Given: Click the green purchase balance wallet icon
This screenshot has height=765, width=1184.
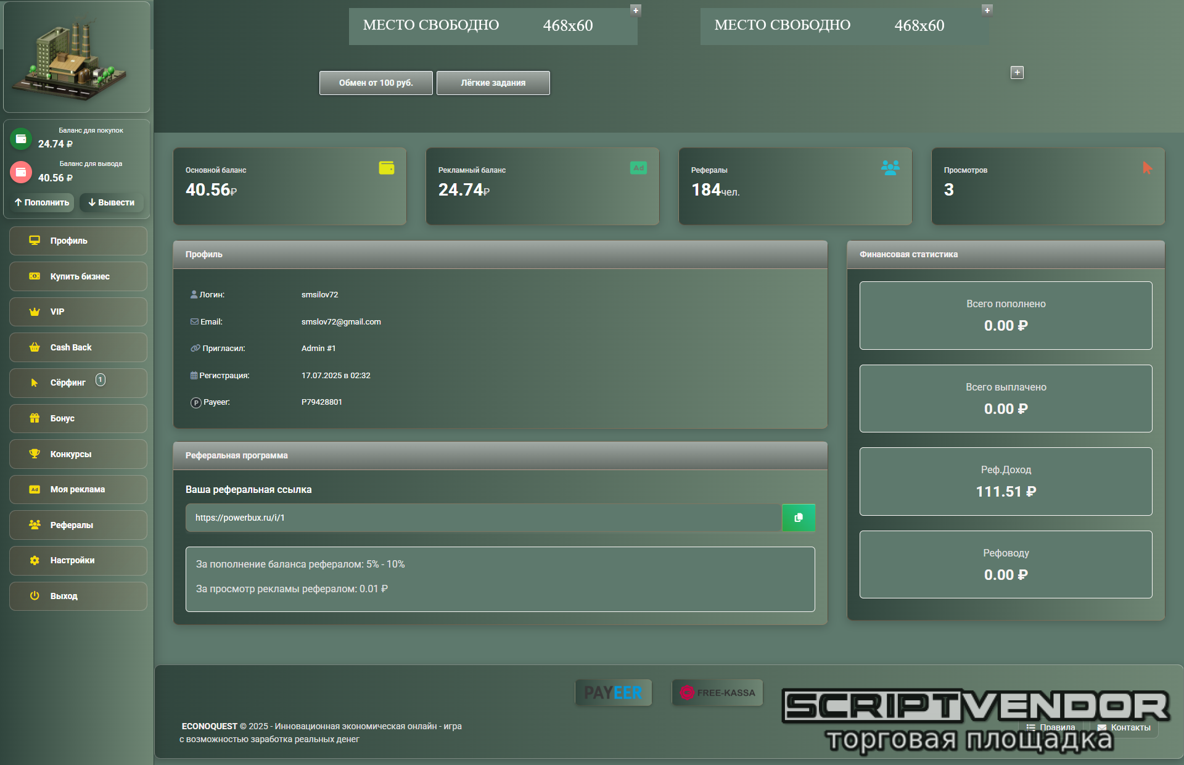Looking at the screenshot, I should click(x=21, y=139).
